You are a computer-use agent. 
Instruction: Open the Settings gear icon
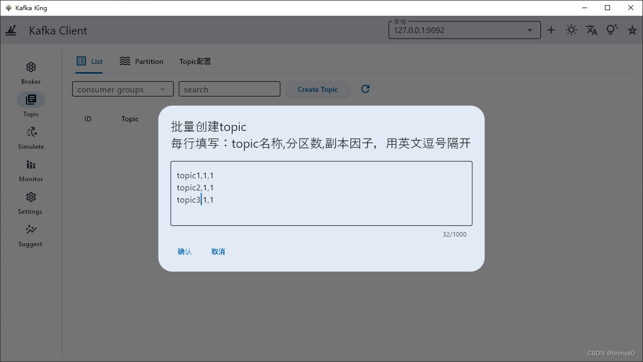(31, 197)
